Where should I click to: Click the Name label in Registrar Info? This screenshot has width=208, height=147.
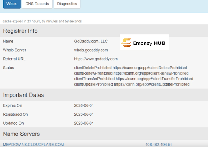8,41
